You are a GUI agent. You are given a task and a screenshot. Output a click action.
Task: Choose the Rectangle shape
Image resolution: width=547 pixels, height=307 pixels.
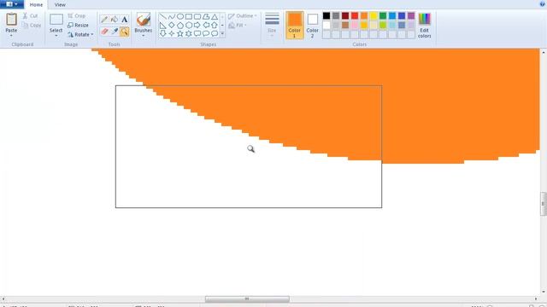(x=189, y=16)
